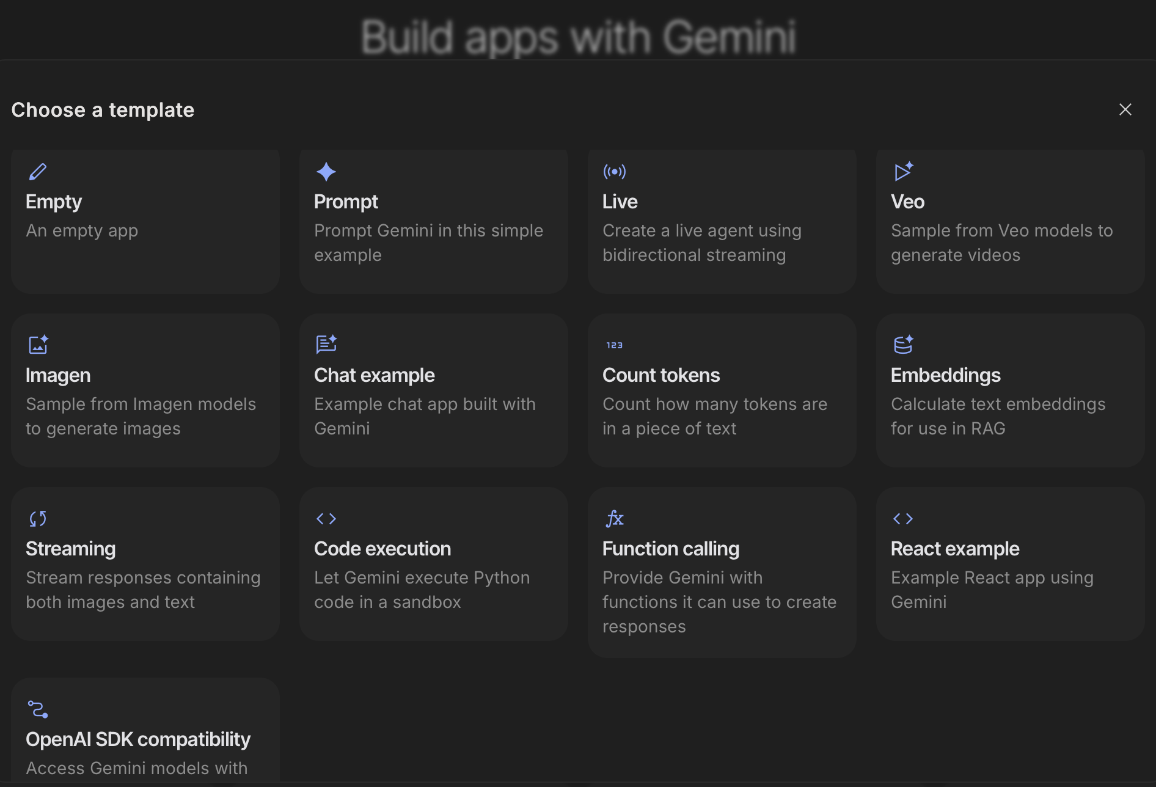
Task: Open the Empty template card
Action: click(145, 221)
